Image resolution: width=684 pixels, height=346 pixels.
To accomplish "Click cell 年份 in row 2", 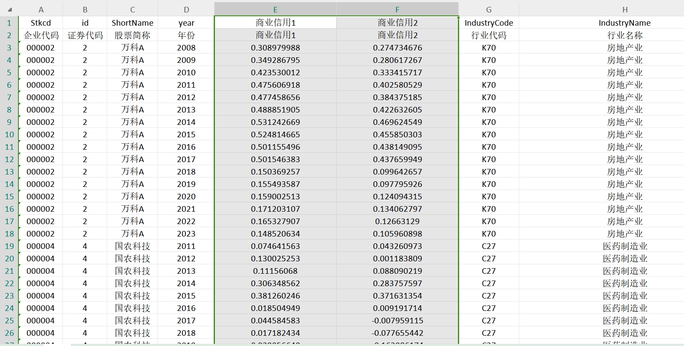I will point(186,35).
